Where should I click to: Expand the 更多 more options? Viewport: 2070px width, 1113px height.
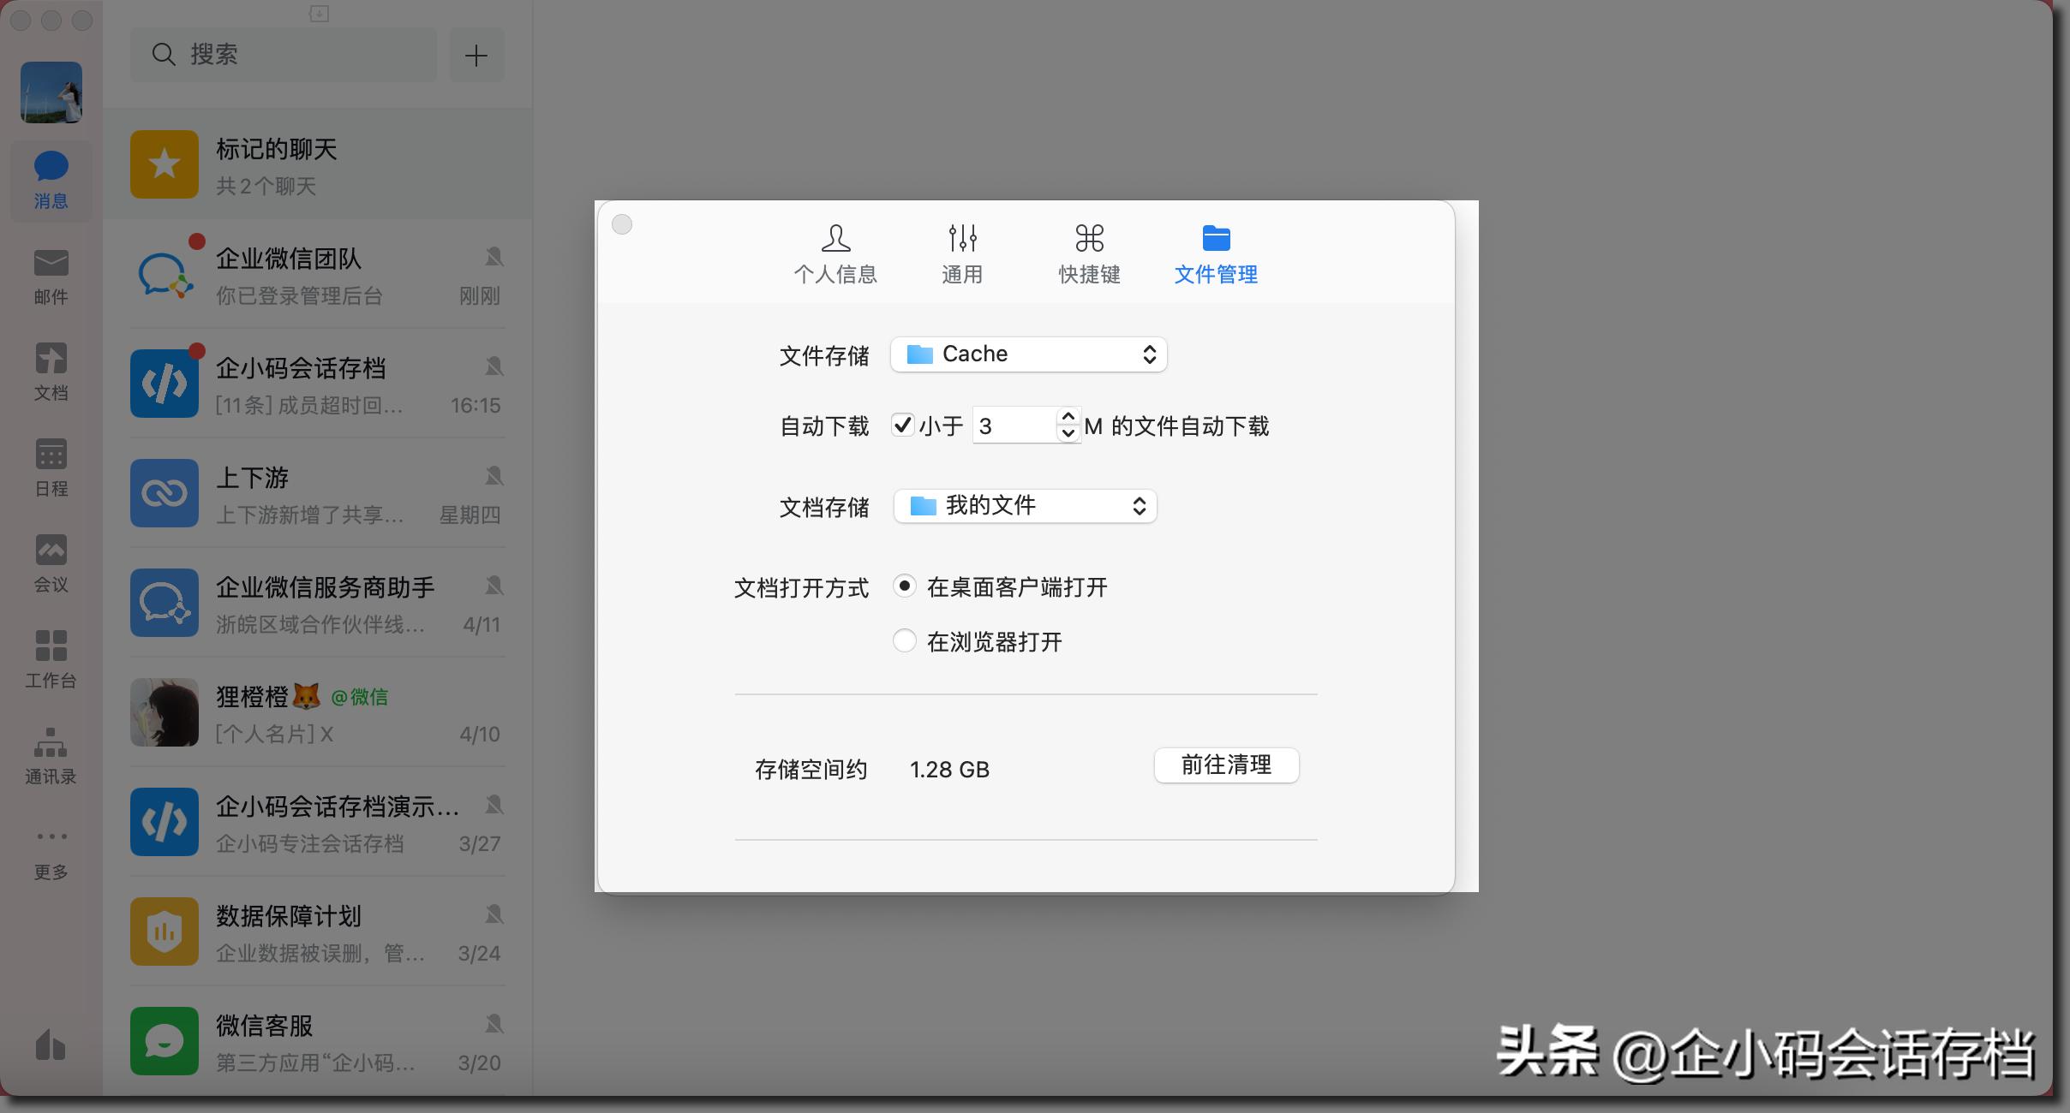[x=51, y=851]
